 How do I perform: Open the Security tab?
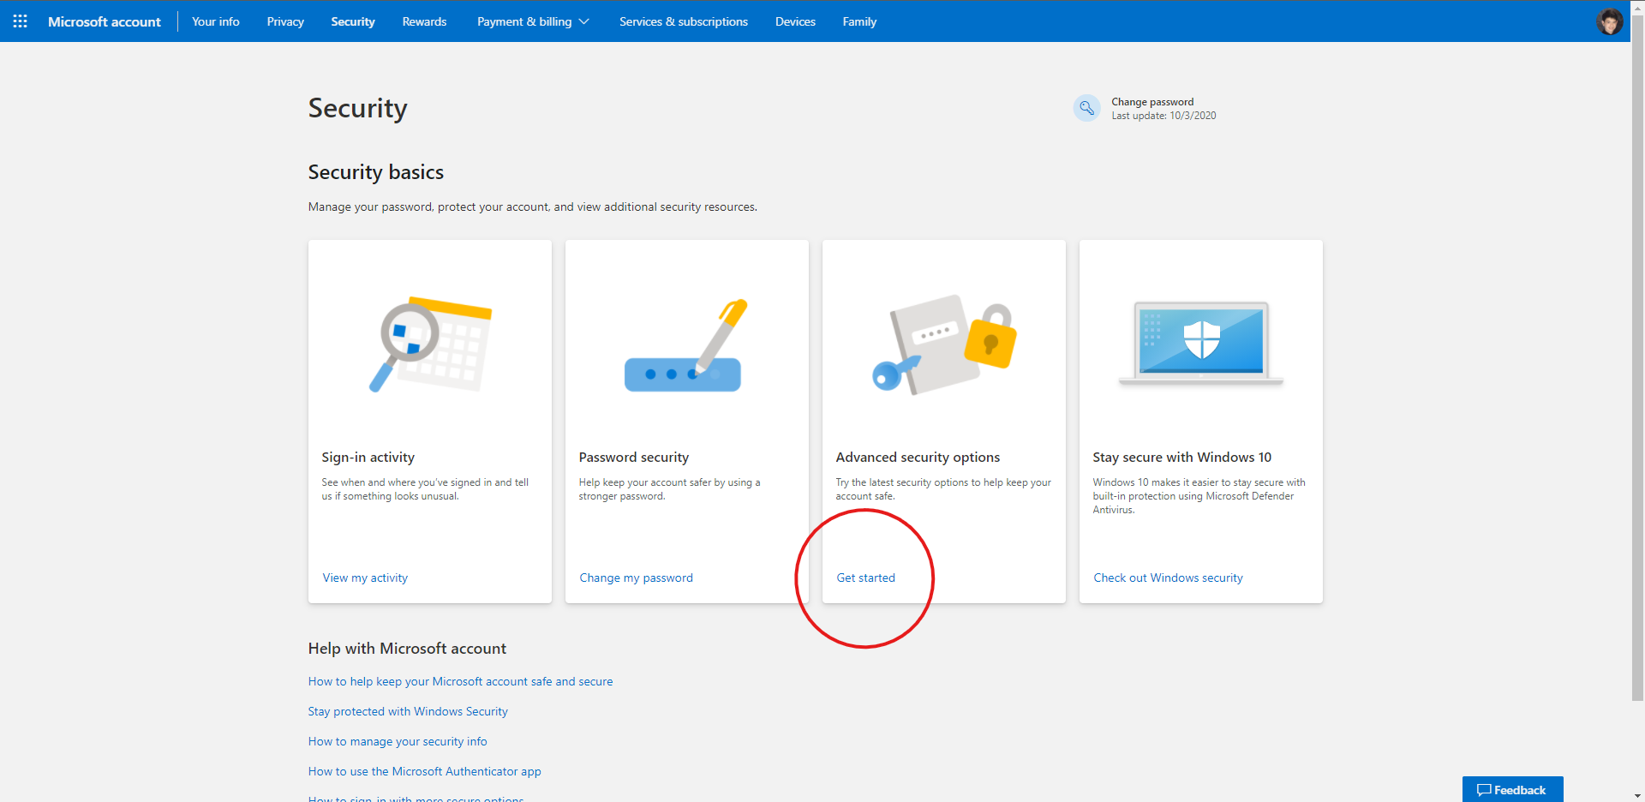coord(353,21)
